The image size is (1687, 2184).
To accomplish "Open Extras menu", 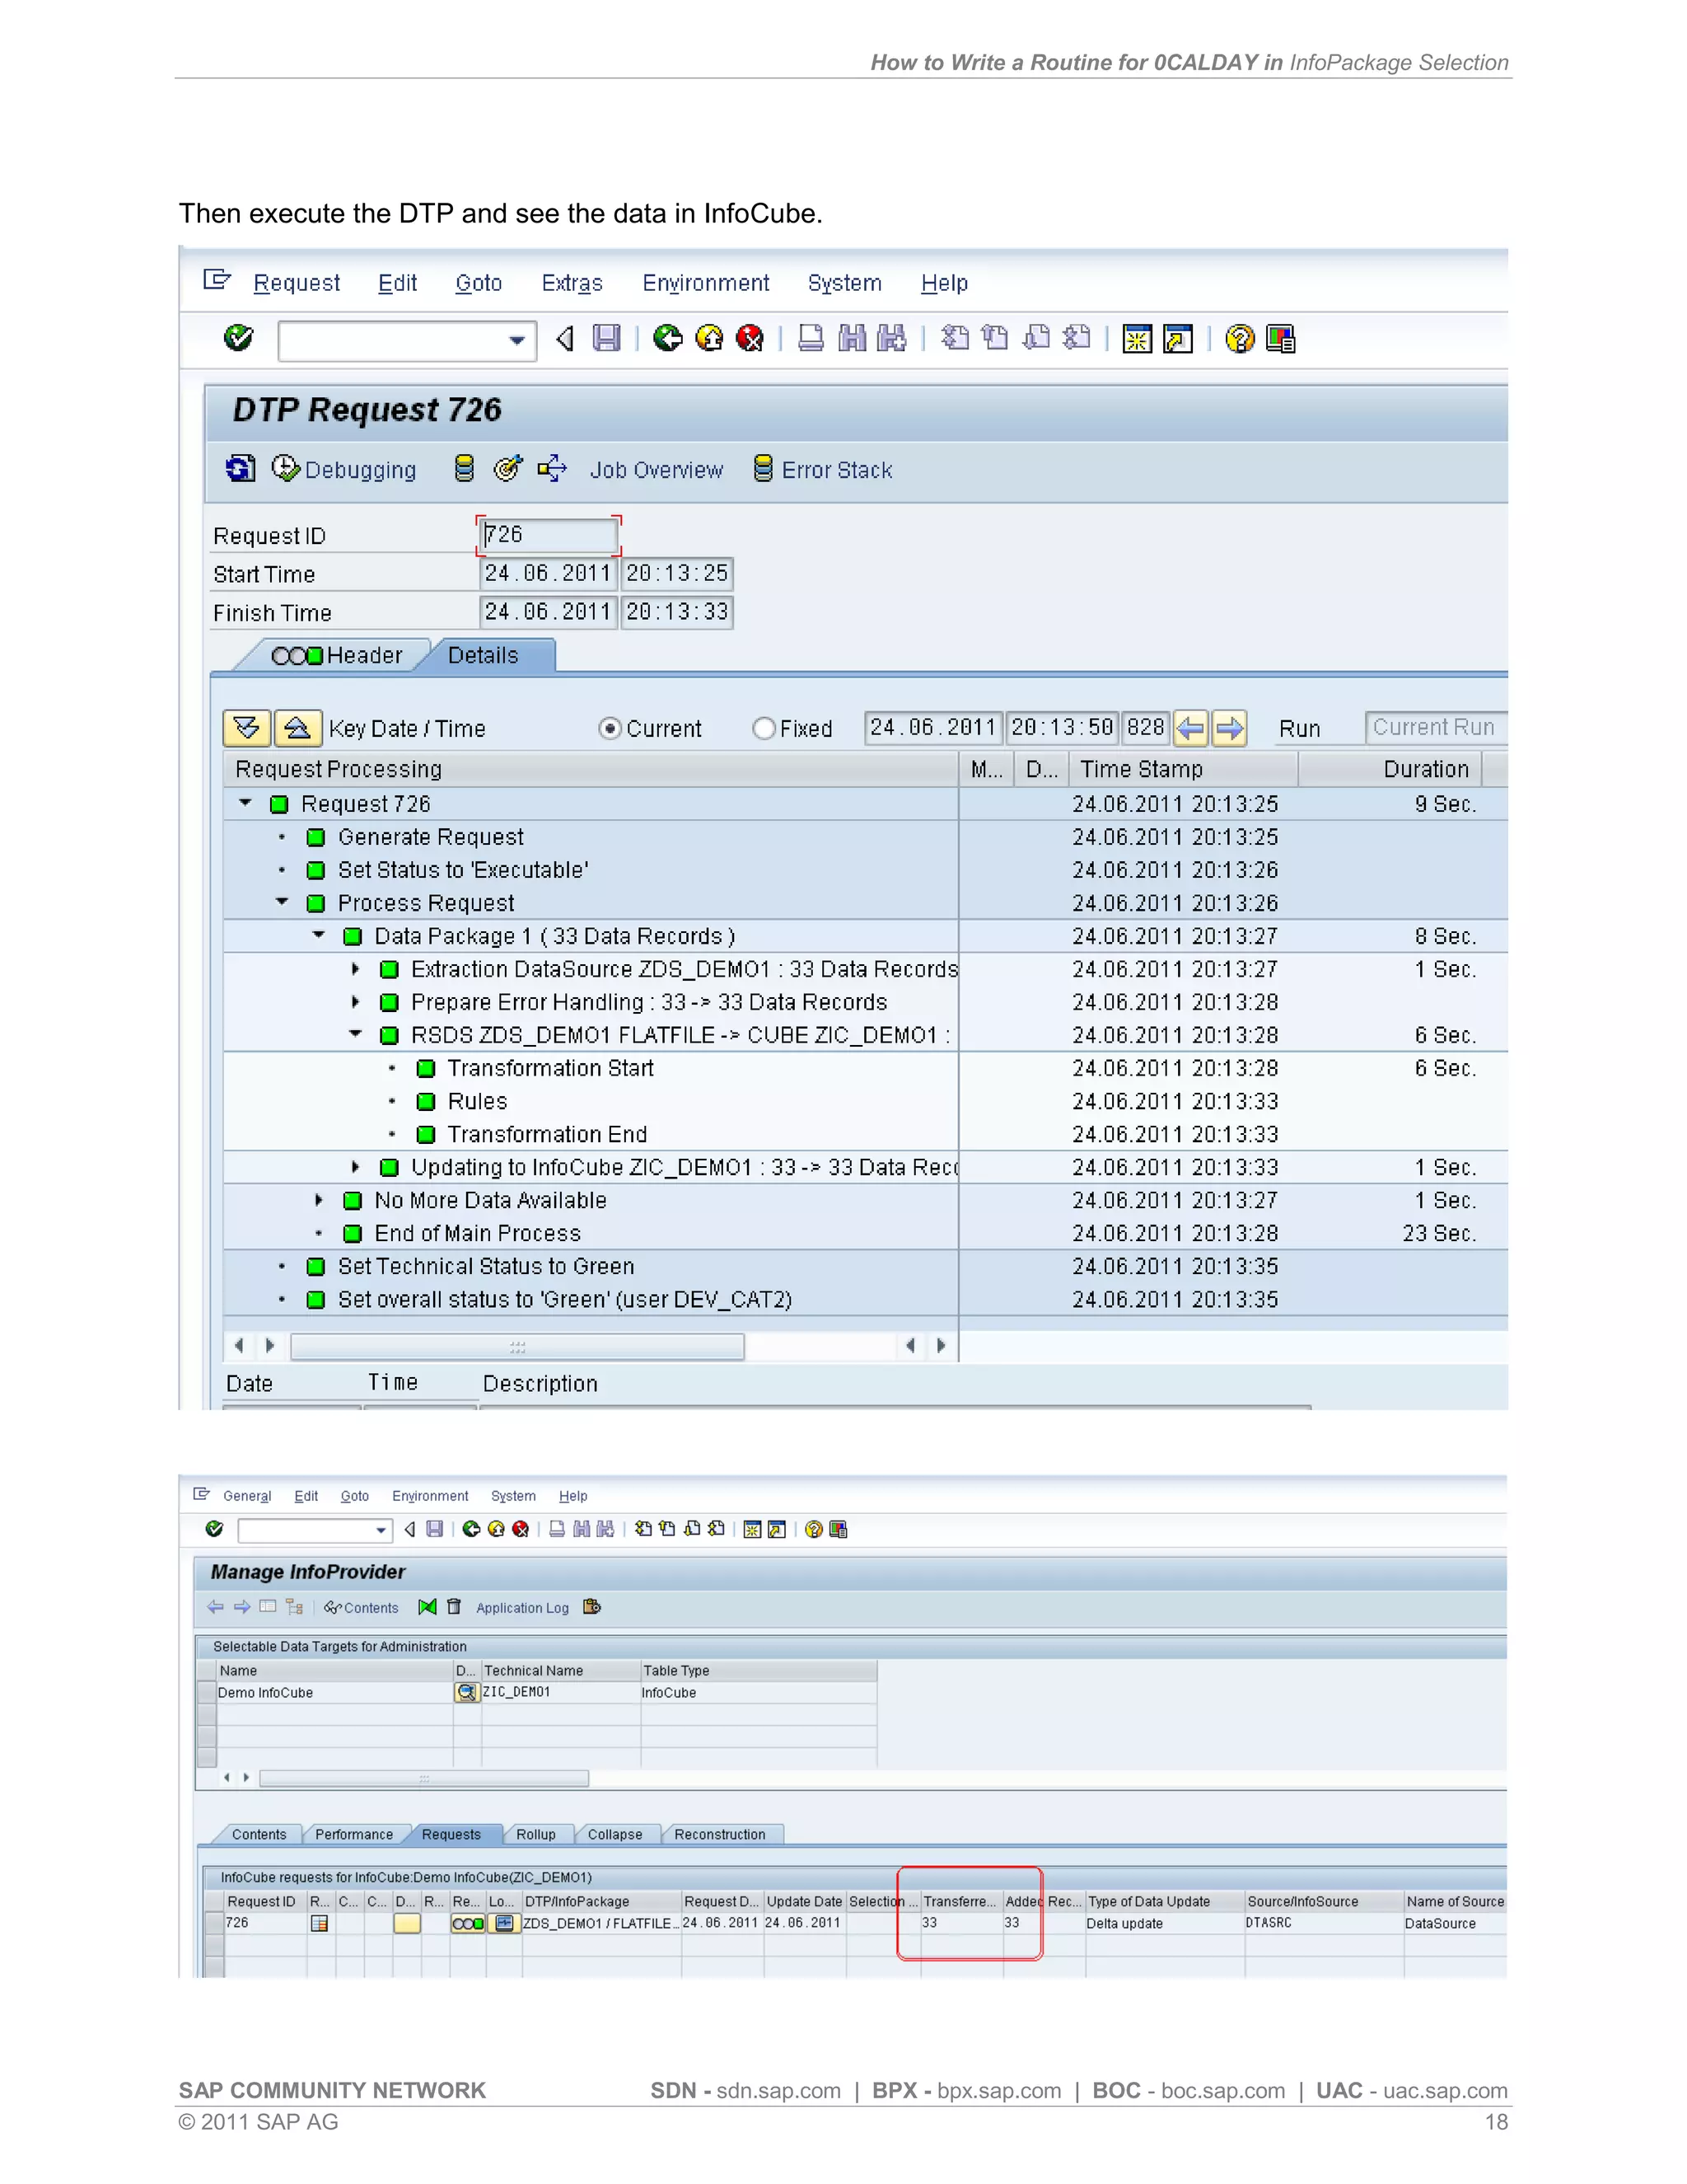I will 572,283.
